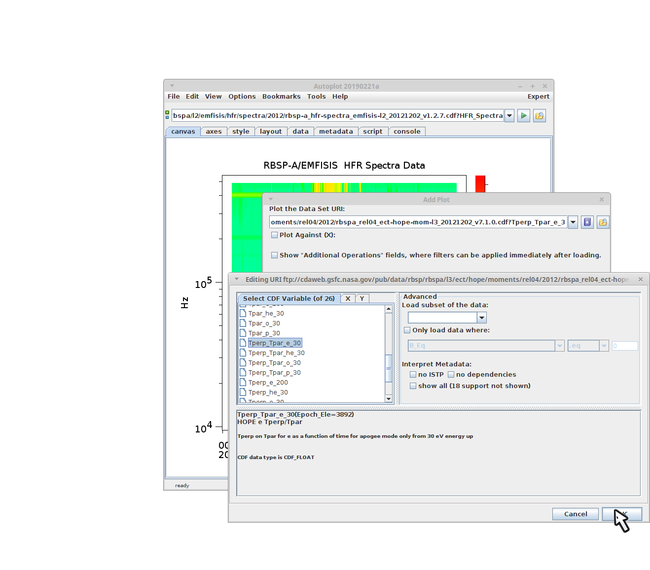This screenshot has height=570, width=650.
Task: Switch to the metadata tab
Action: coord(336,132)
